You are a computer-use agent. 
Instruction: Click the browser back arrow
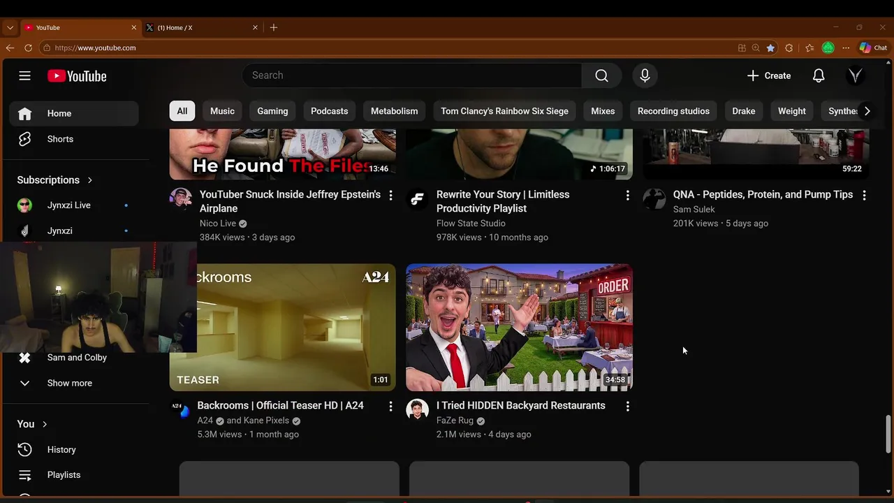pyautogui.click(x=10, y=48)
